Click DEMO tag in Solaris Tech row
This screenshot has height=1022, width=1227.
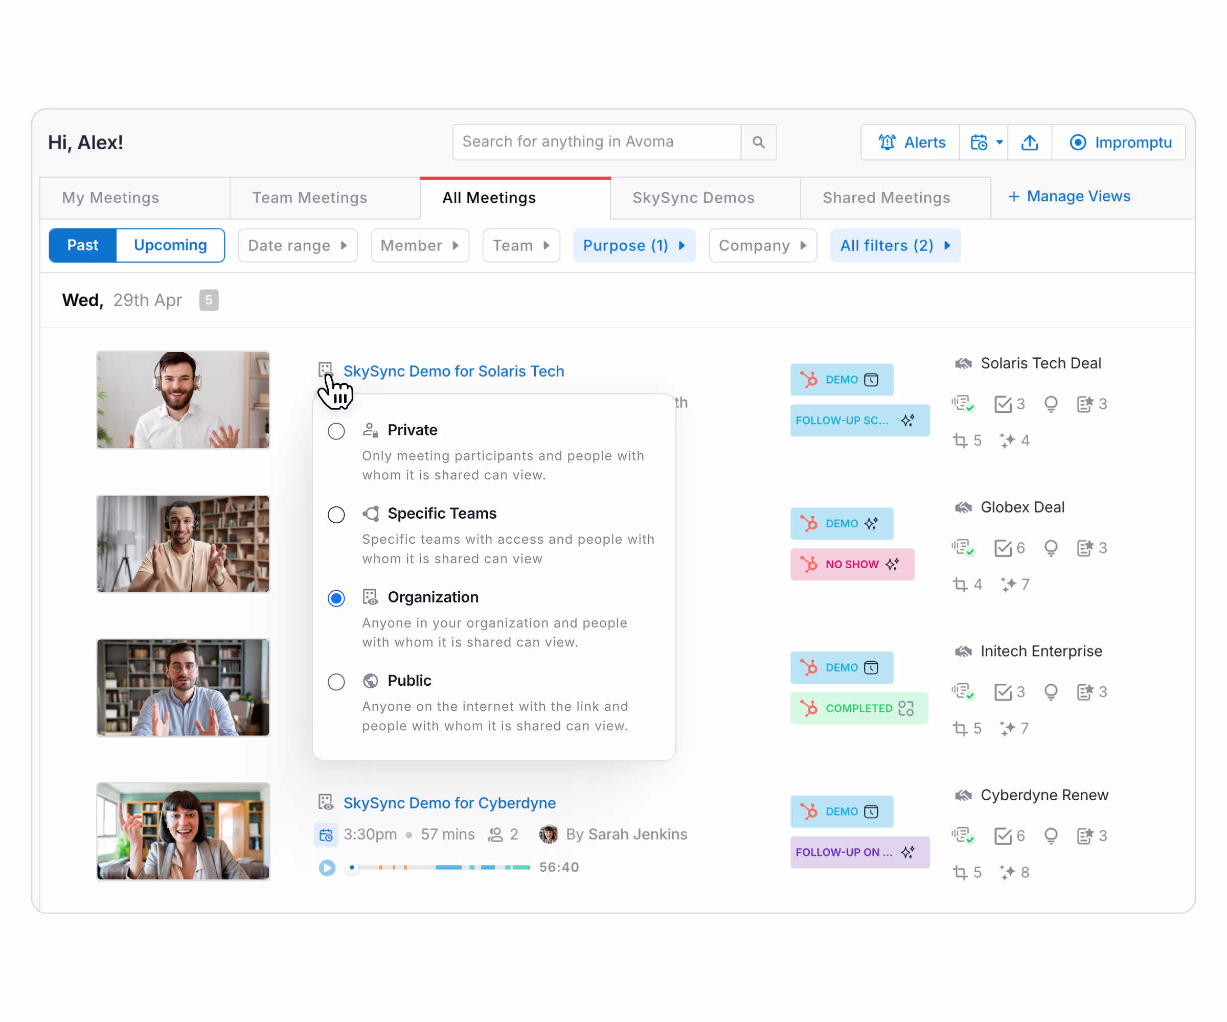[x=842, y=380]
